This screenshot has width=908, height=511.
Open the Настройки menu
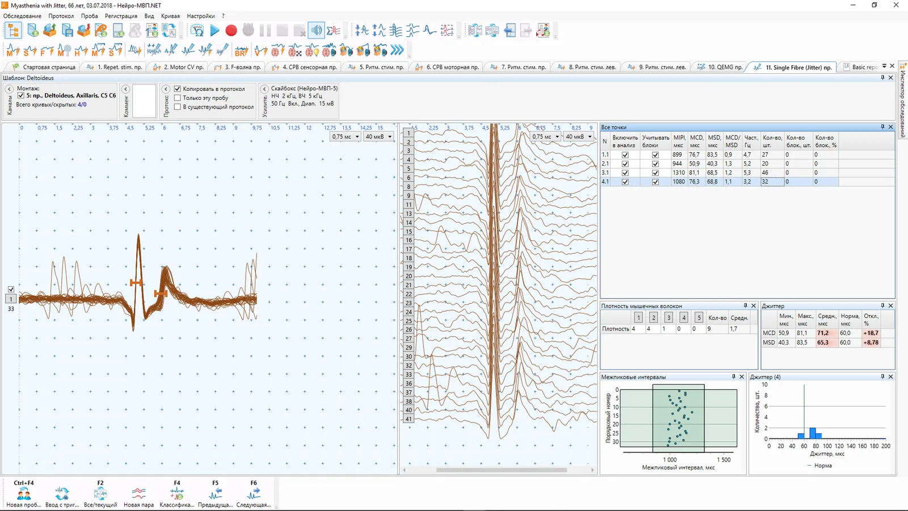tap(200, 16)
